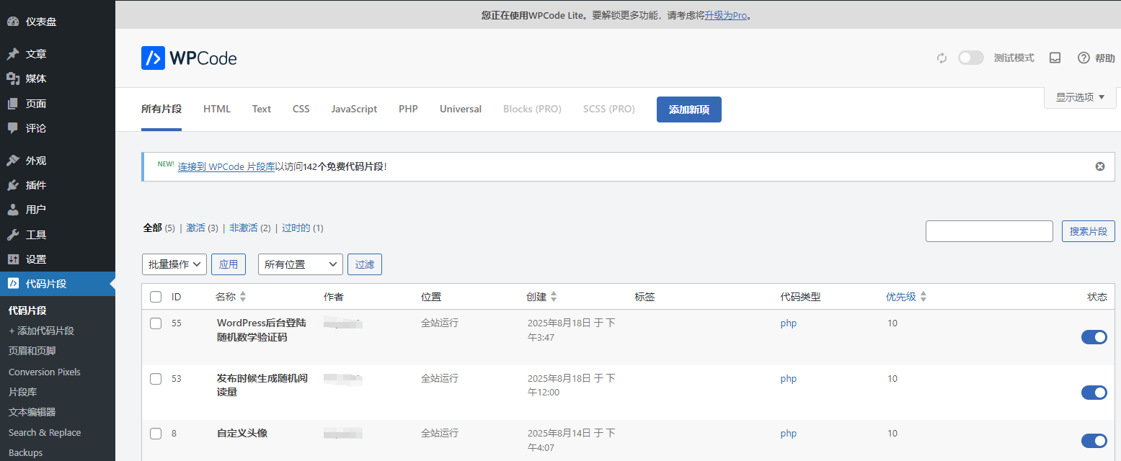Click the Media library icon

click(x=13, y=79)
